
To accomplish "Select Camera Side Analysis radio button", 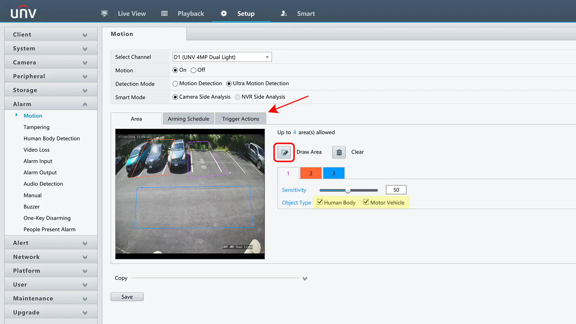I will click(175, 97).
